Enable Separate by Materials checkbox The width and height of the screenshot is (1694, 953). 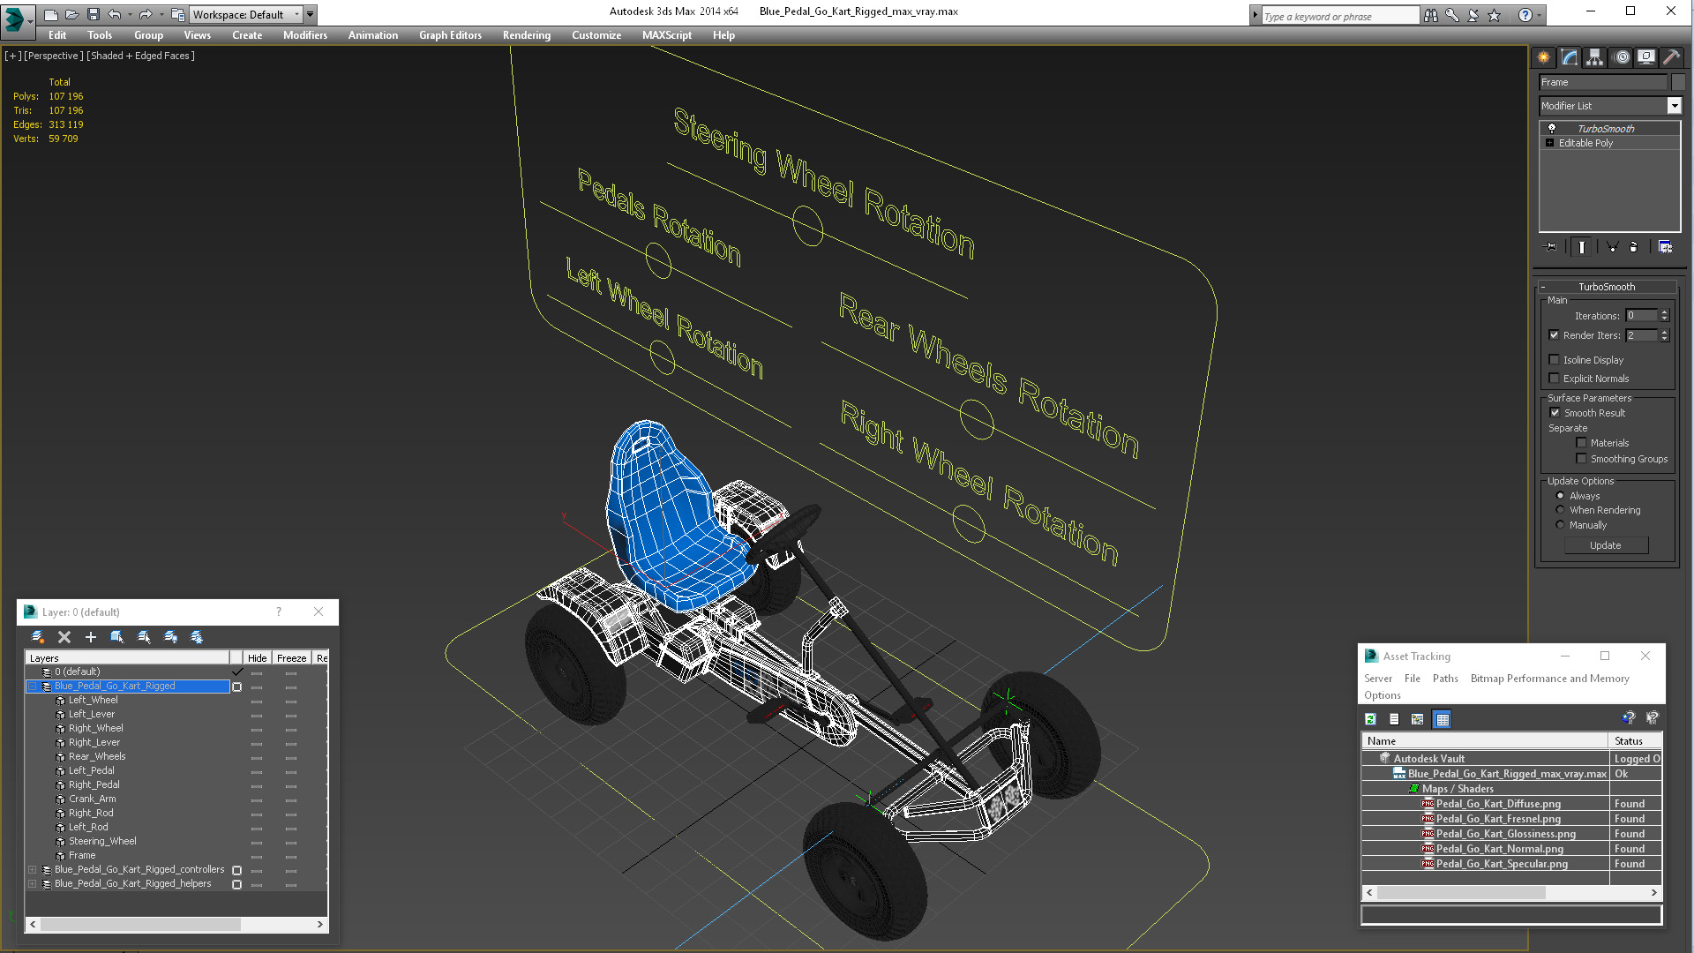pyautogui.click(x=1582, y=443)
